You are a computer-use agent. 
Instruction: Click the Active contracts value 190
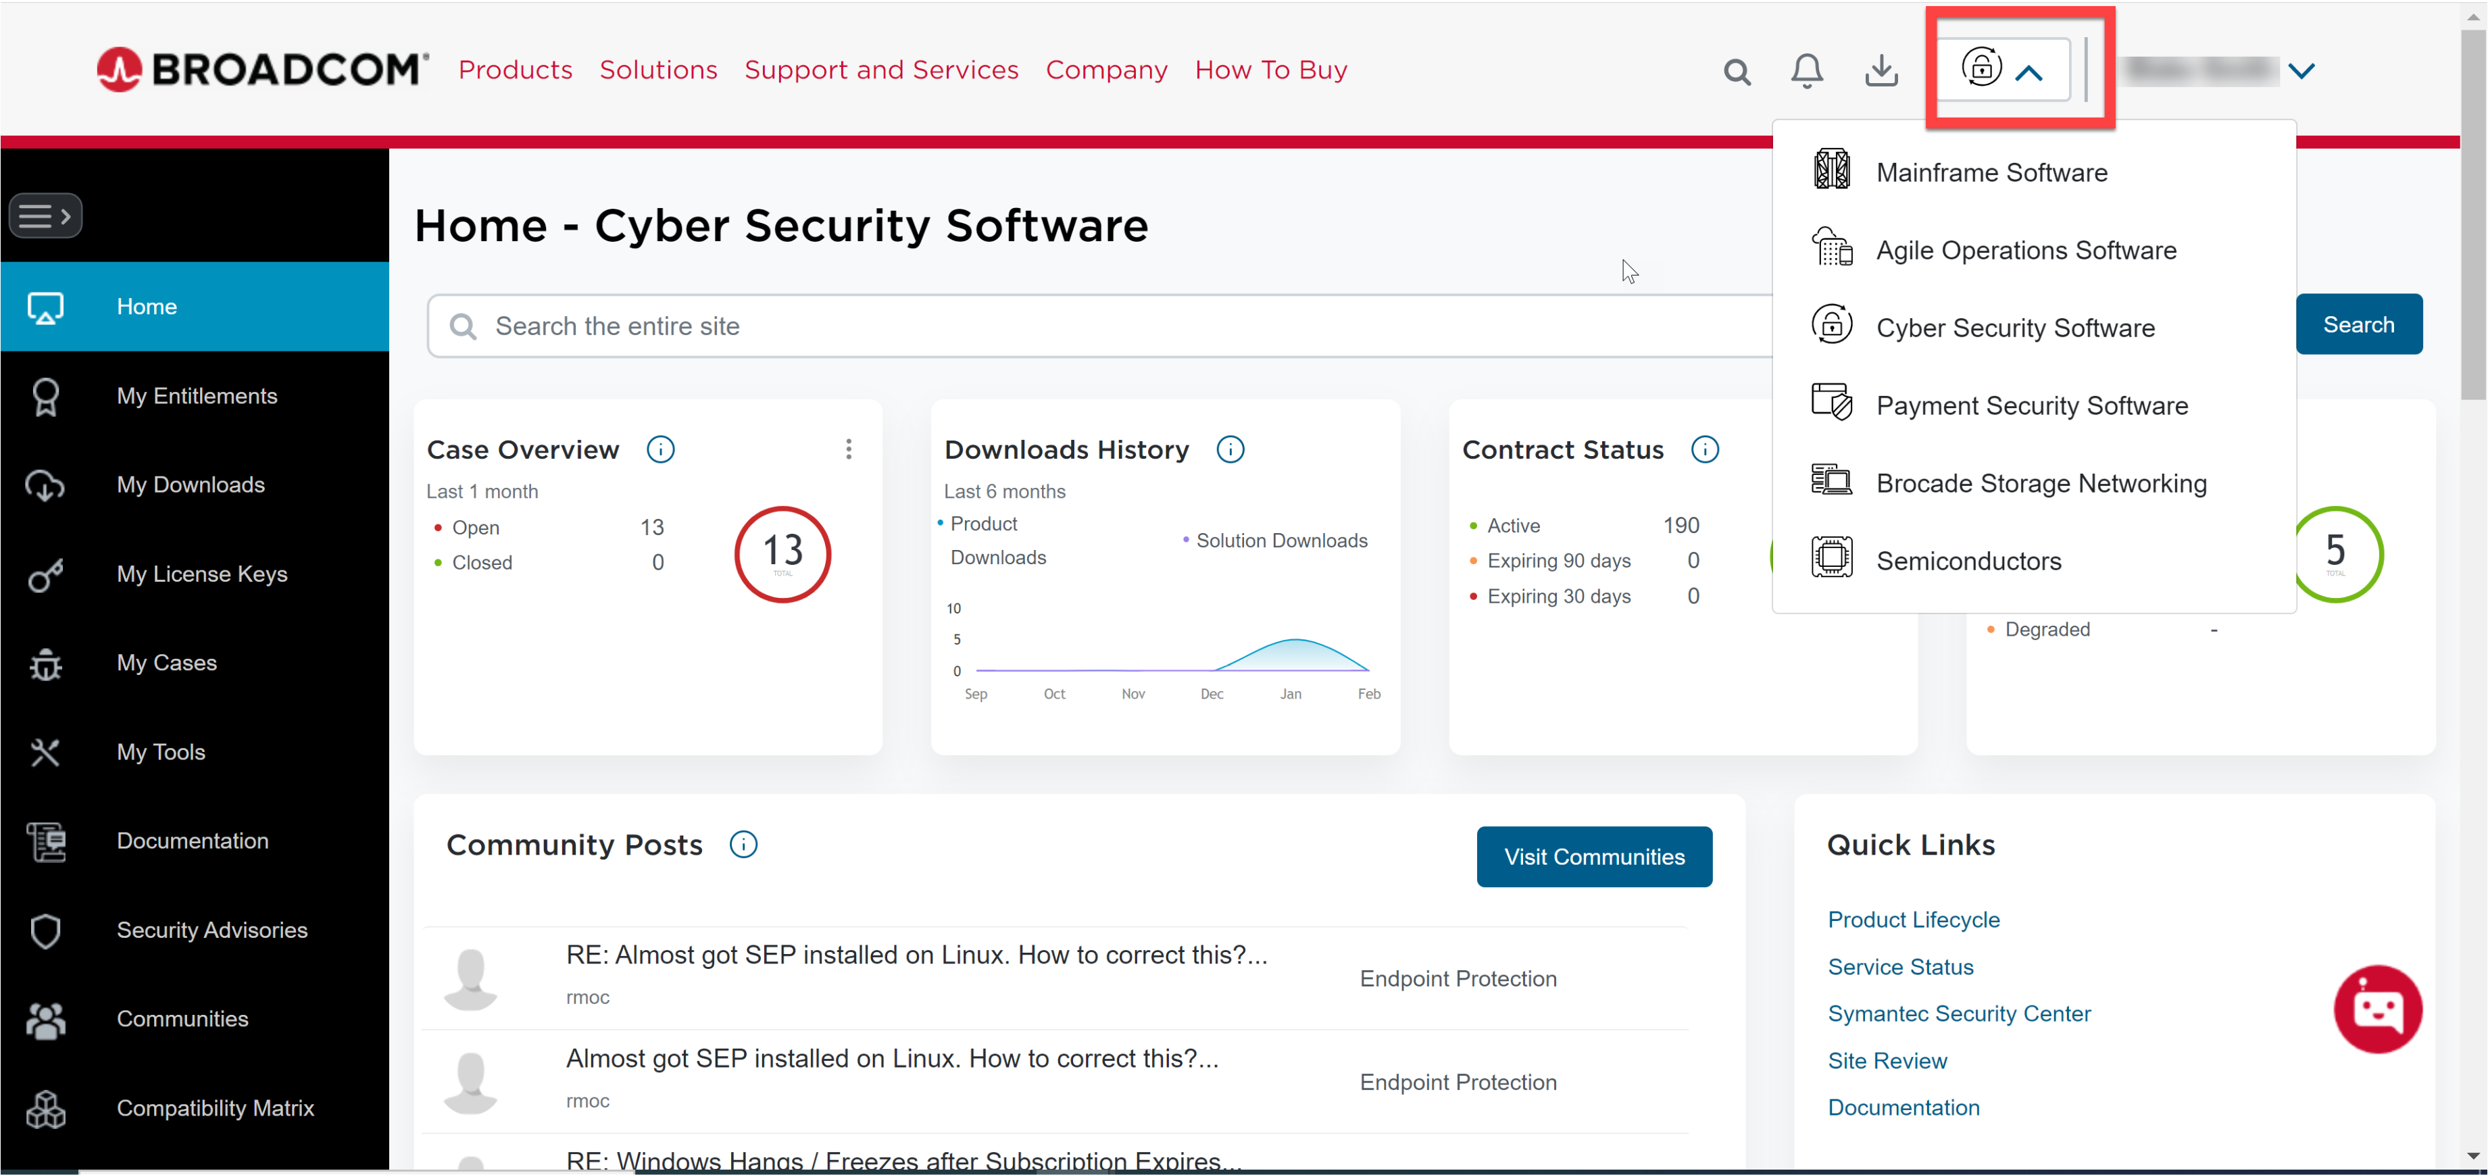(1681, 525)
